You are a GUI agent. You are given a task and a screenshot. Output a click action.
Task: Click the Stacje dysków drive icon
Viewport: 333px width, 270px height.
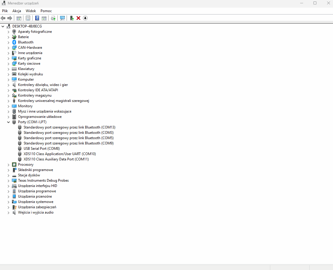tap(14, 175)
